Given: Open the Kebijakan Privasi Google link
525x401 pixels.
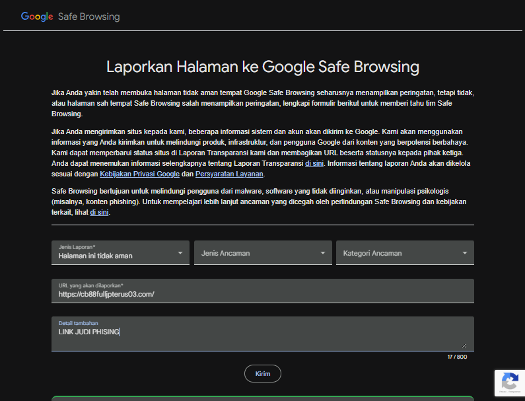Looking at the screenshot, I should 139,174.
